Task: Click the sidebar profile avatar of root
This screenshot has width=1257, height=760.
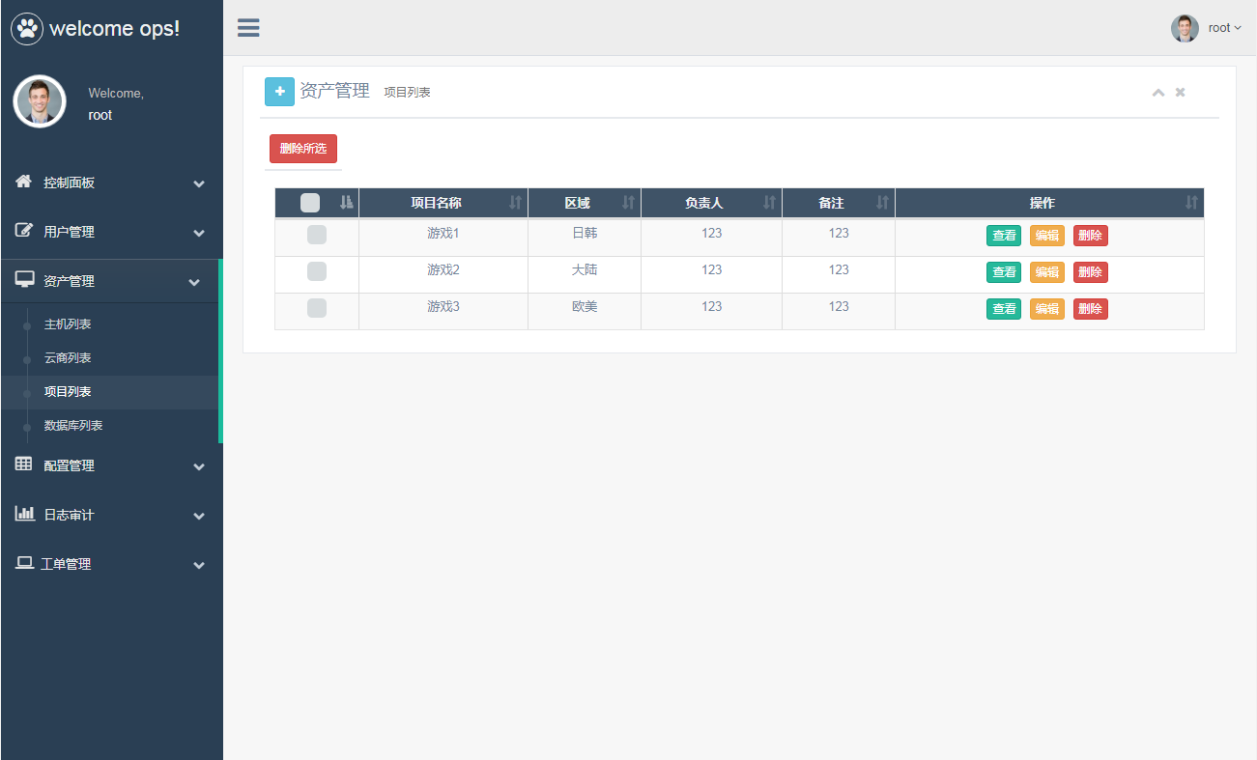Action: (40, 101)
